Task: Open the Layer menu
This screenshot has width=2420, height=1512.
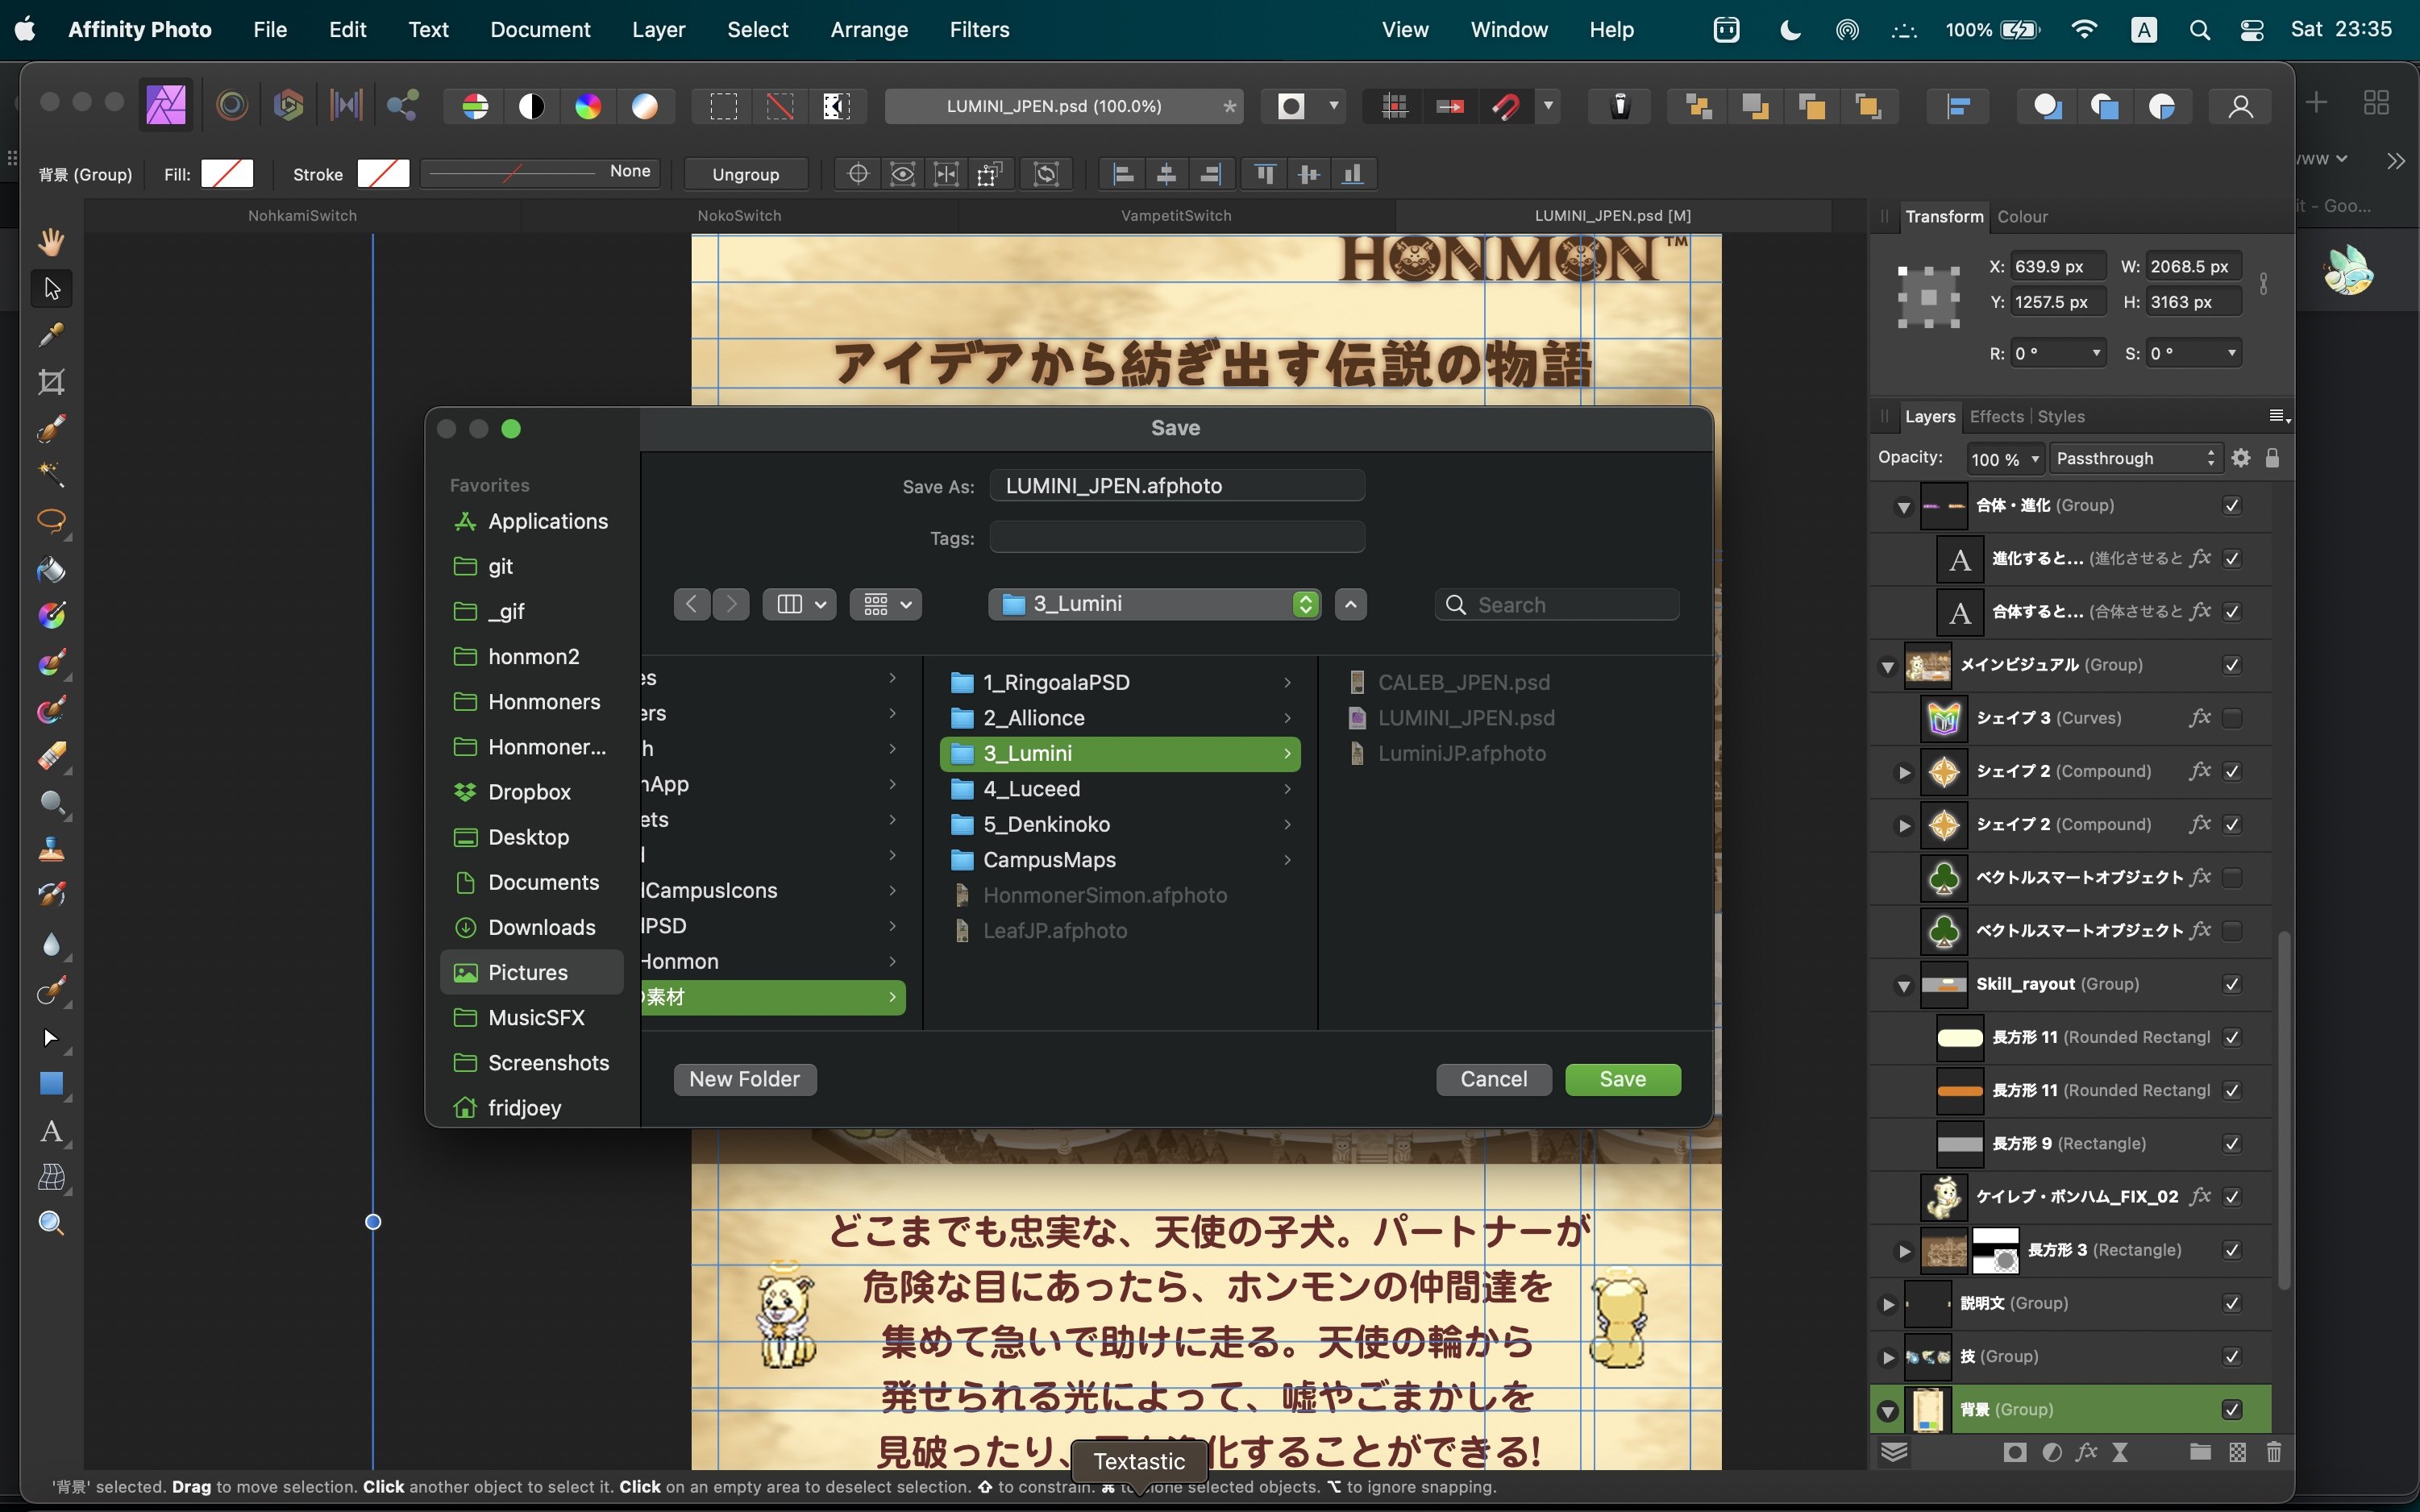Action: (658, 29)
